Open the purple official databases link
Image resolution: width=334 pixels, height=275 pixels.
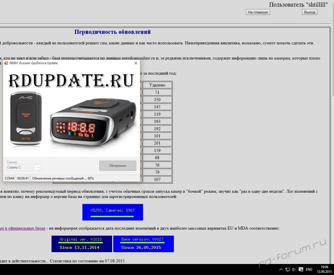tap(23, 228)
